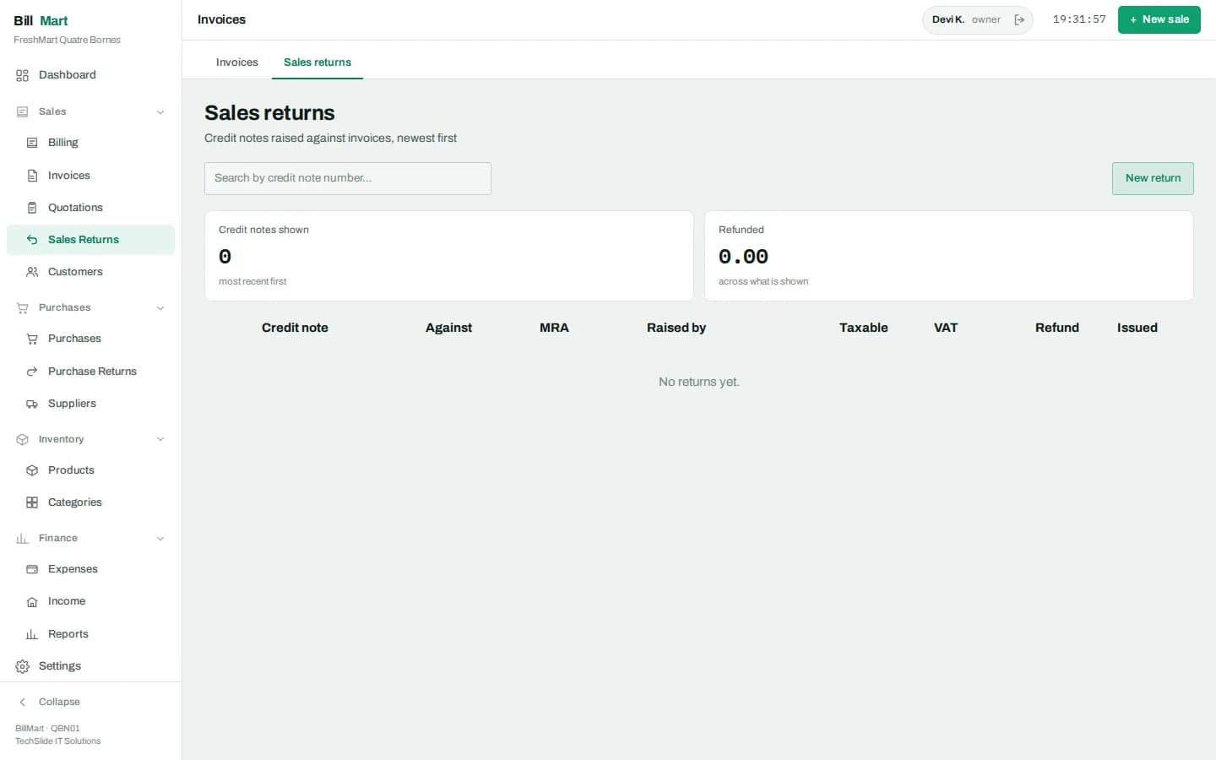Open the Products page
This screenshot has height=760, width=1216.
pyautogui.click(x=90, y=470)
